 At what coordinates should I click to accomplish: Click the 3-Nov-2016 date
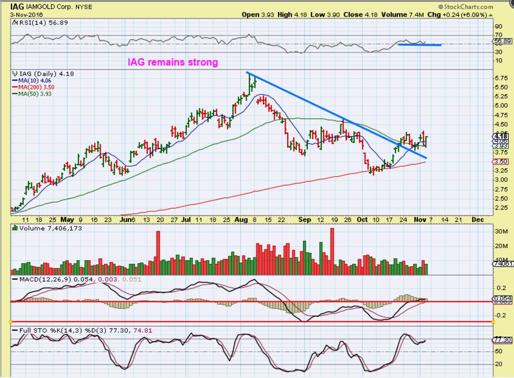25,15
